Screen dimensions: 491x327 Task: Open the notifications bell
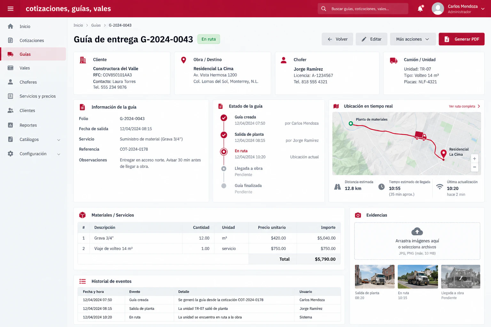pyautogui.click(x=420, y=9)
